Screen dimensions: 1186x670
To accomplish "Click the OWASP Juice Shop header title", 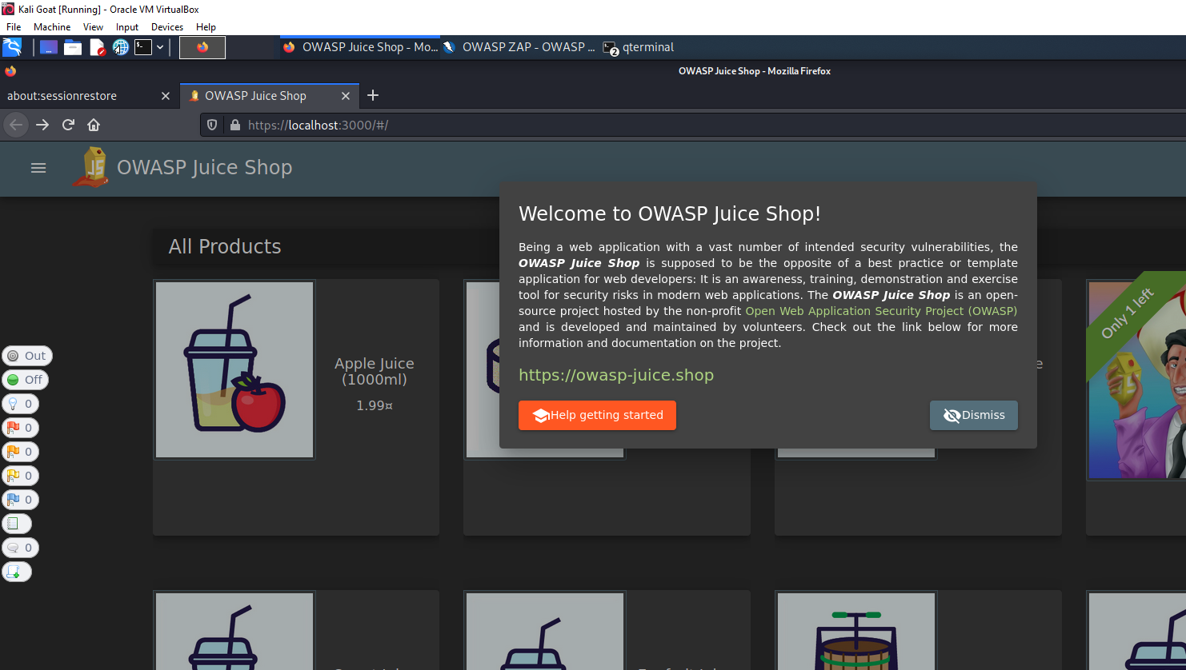I will click(205, 167).
